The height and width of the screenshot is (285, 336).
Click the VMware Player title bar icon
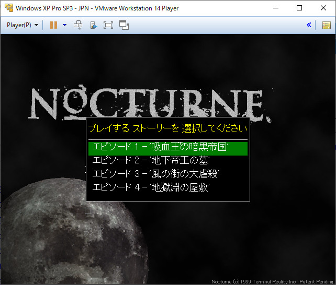pyautogui.click(x=9, y=8)
